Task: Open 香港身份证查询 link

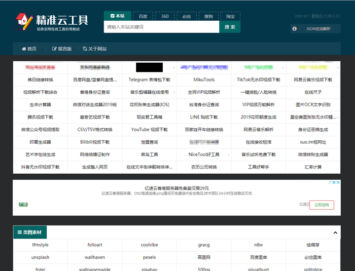Action: [95, 92]
